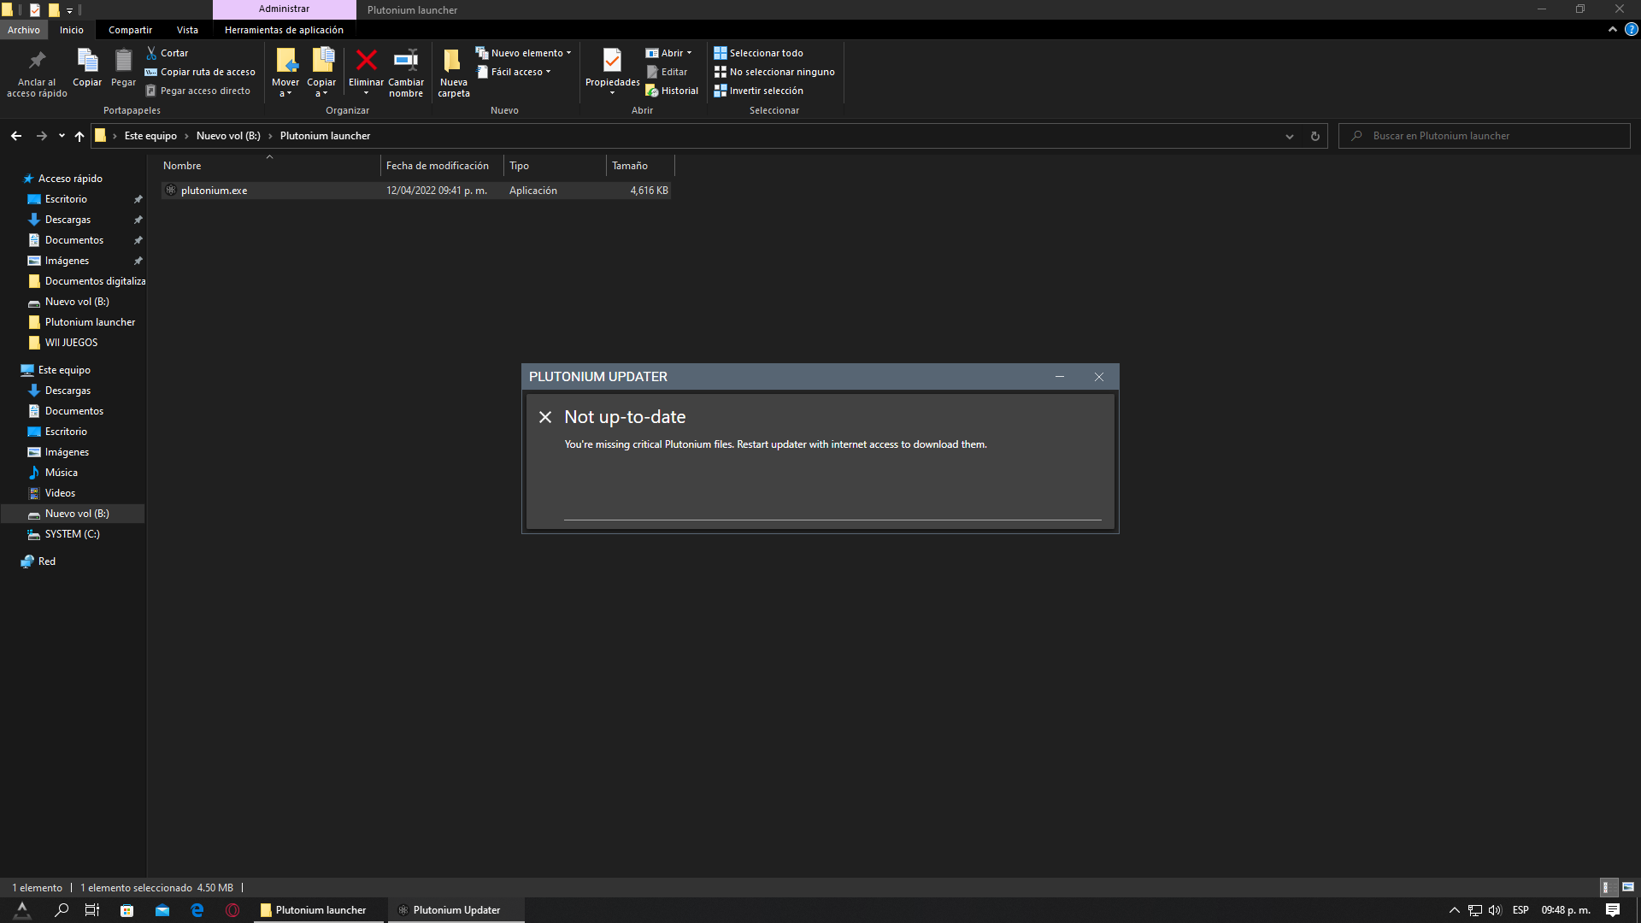
Task: Open Descargas under Acceso rápido
Action: [68, 220]
